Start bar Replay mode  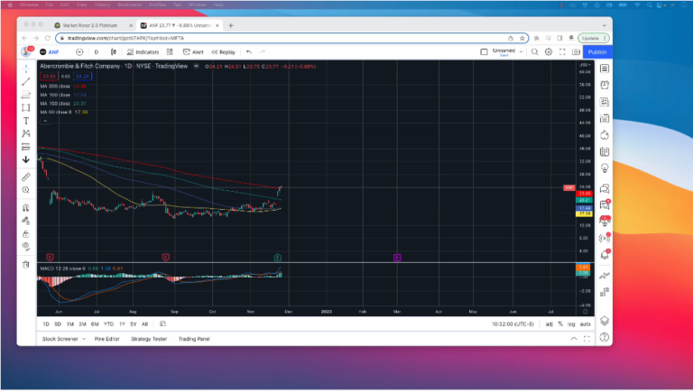click(224, 52)
